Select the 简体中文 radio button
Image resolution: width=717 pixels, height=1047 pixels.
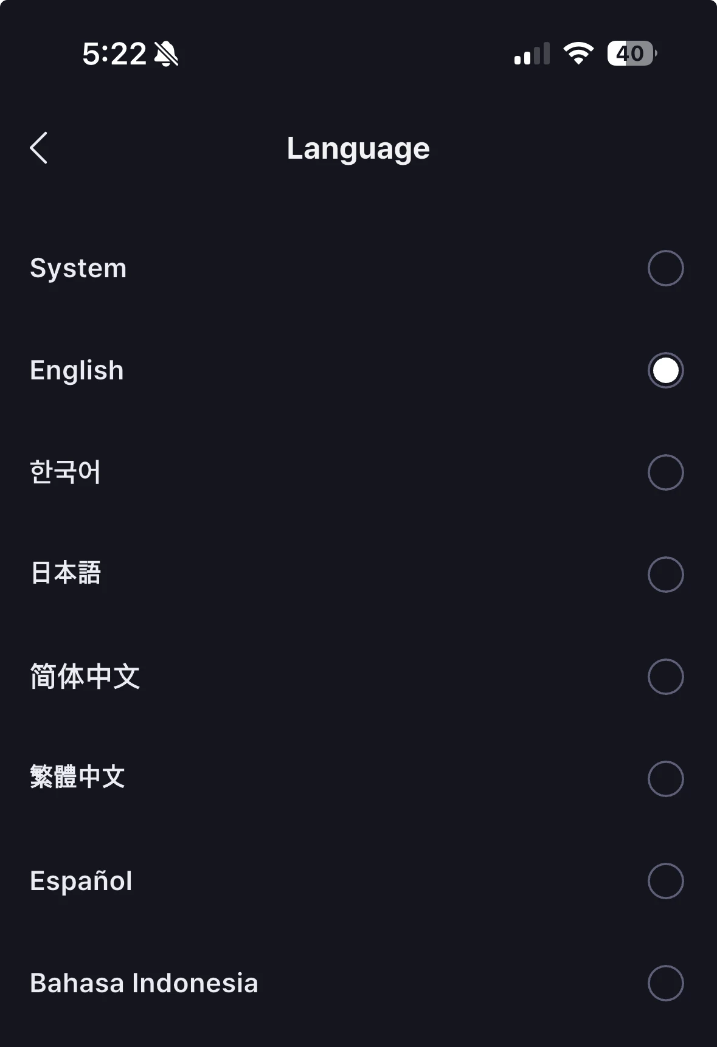(x=665, y=677)
